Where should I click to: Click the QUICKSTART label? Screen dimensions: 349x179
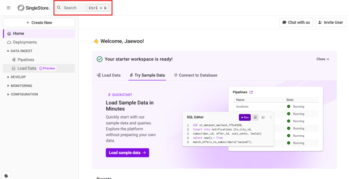[x=120, y=95]
